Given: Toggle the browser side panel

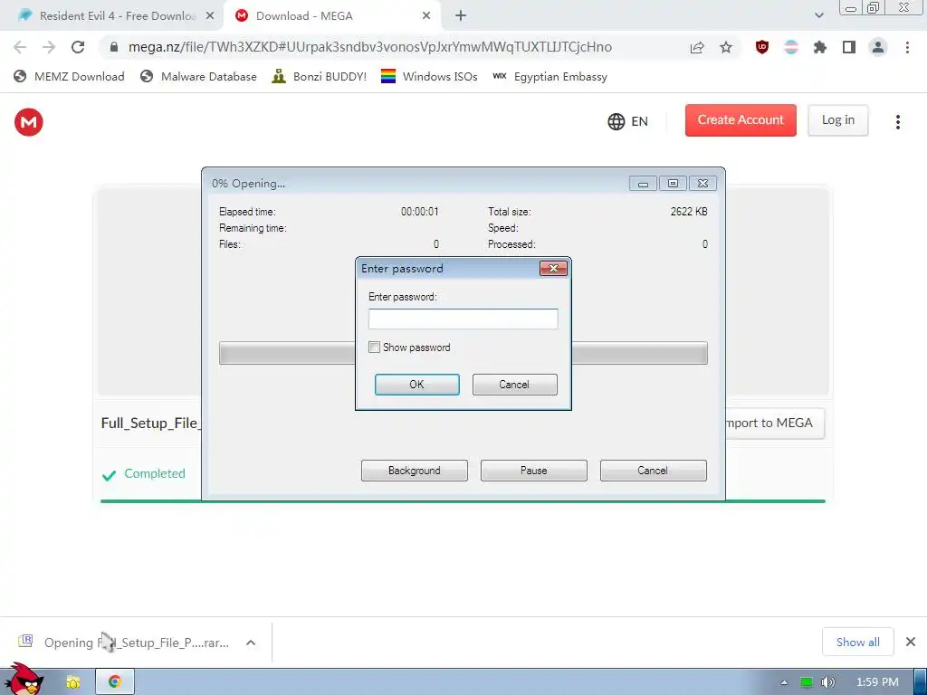Looking at the screenshot, I should (849, 47).
